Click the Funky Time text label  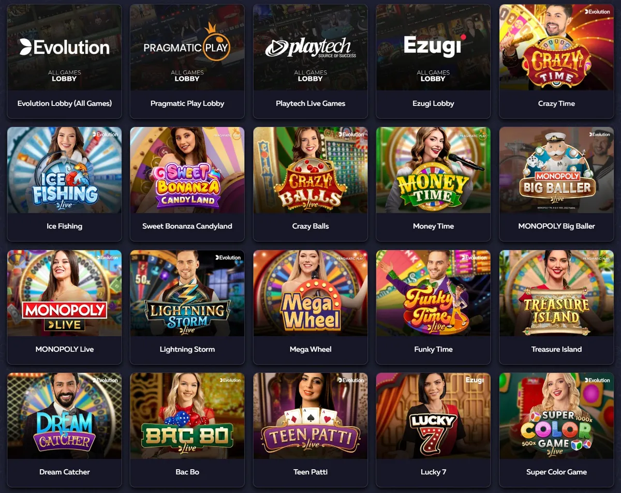coord(434,349)
